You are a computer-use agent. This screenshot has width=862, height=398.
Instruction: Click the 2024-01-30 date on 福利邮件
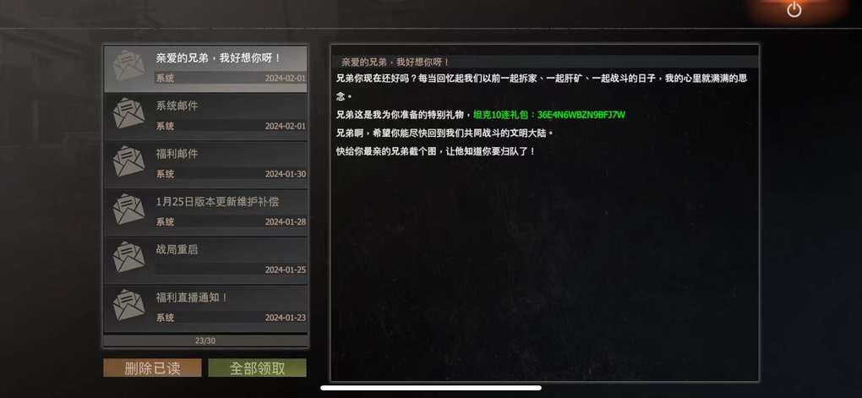[x=286, y=174]
